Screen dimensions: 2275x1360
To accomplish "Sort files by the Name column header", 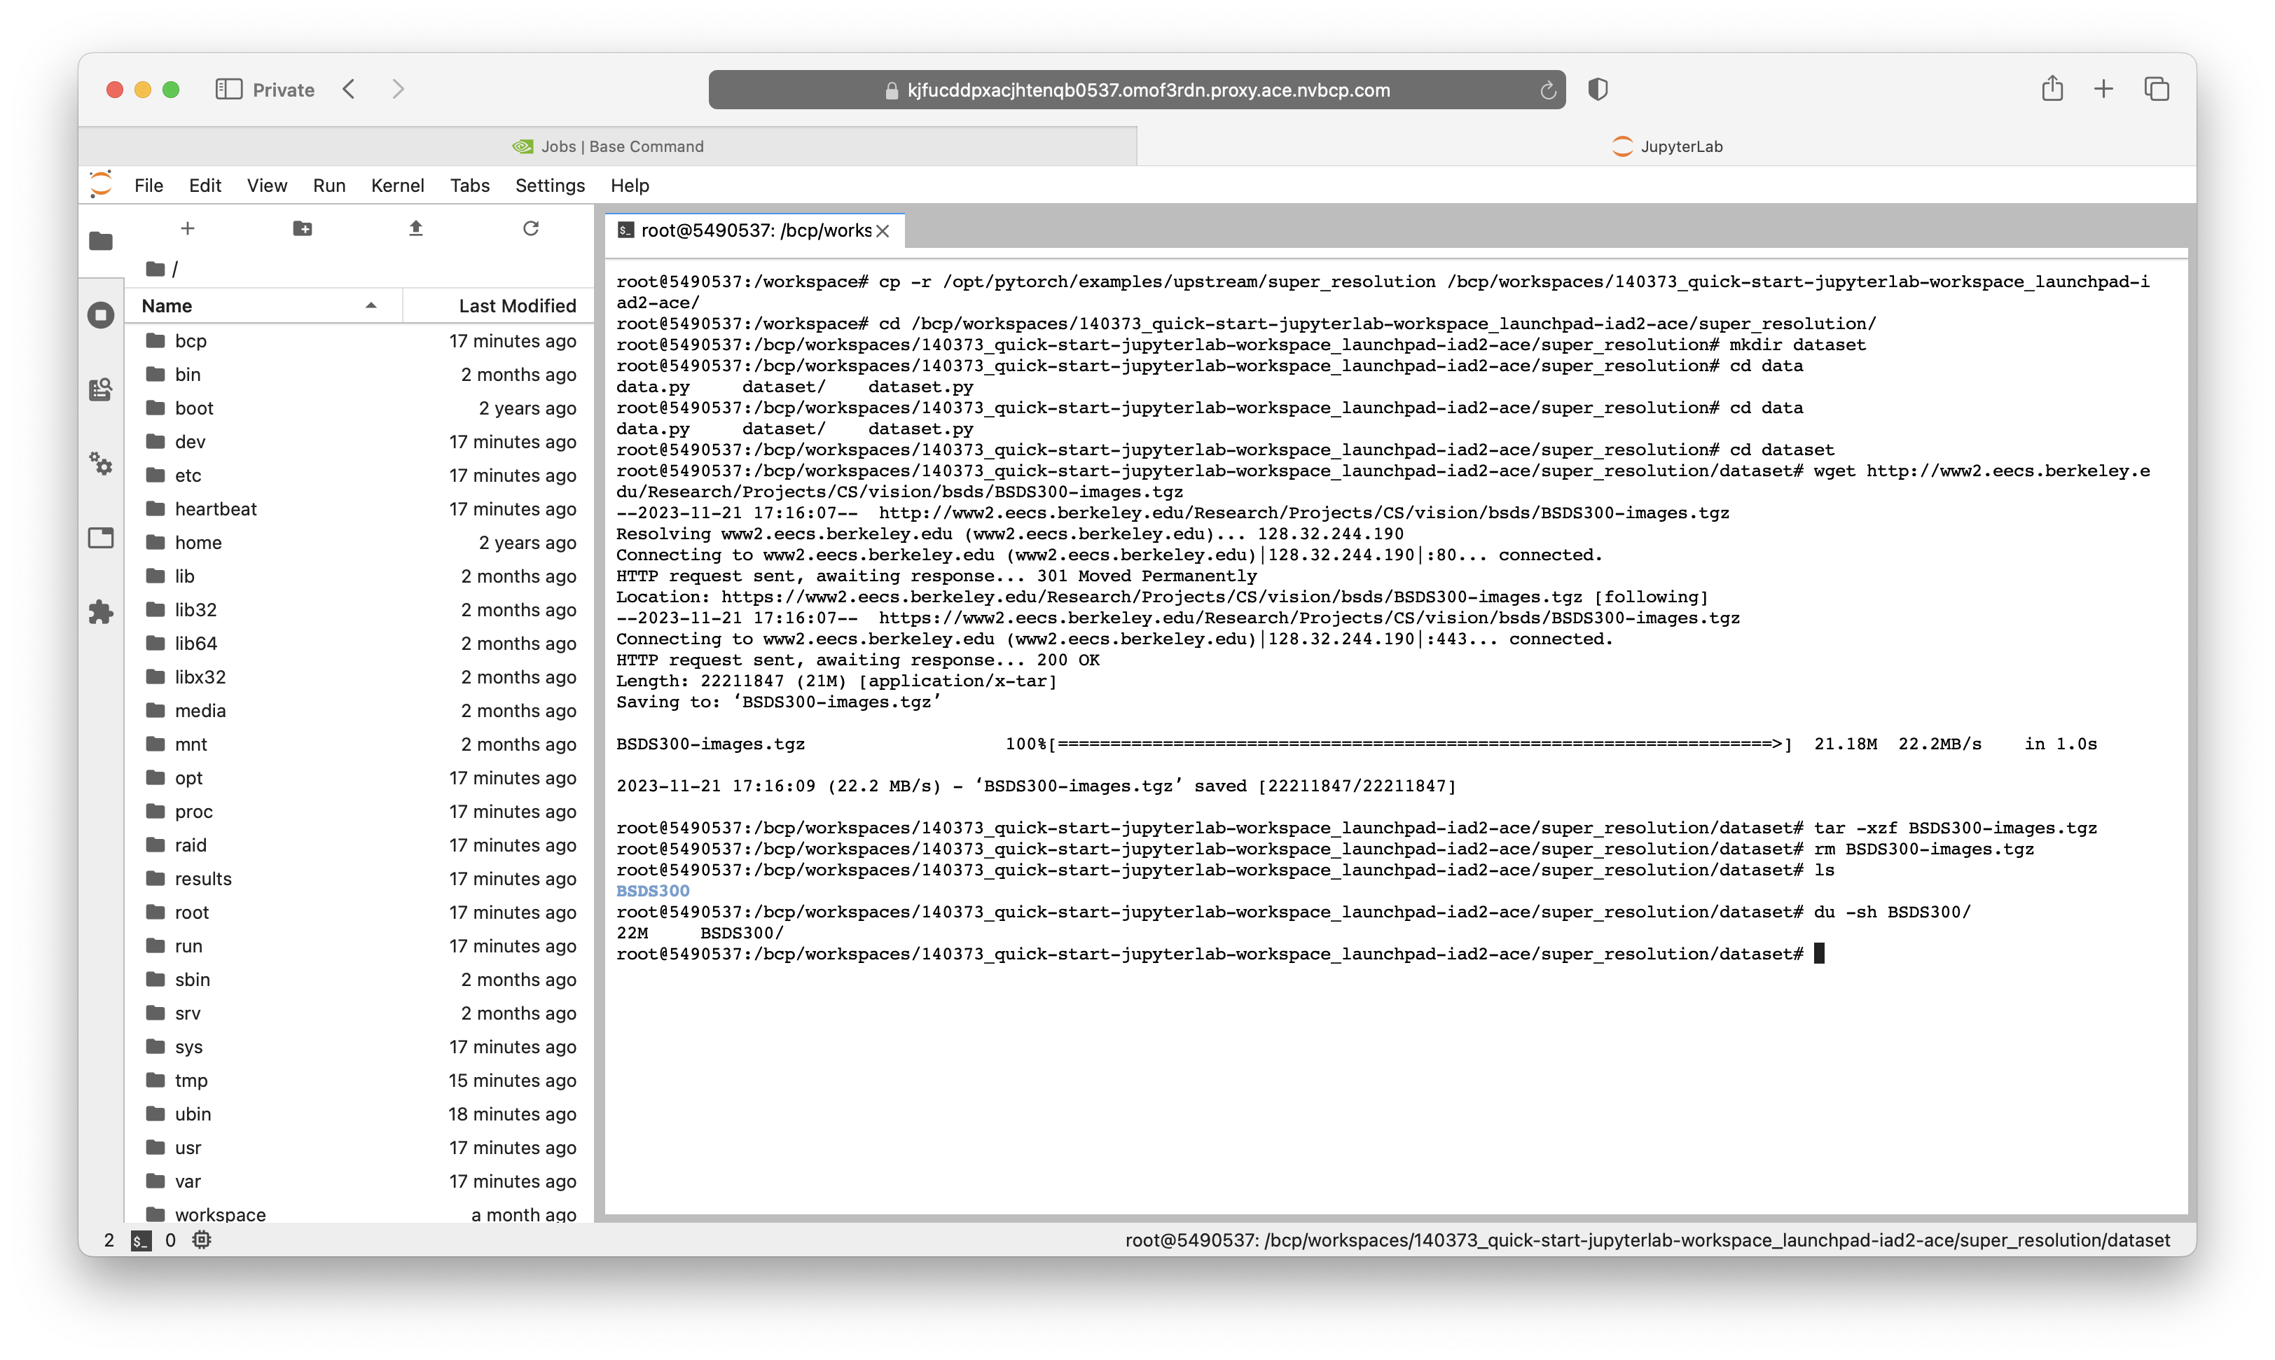I will [x=263, y=306].
